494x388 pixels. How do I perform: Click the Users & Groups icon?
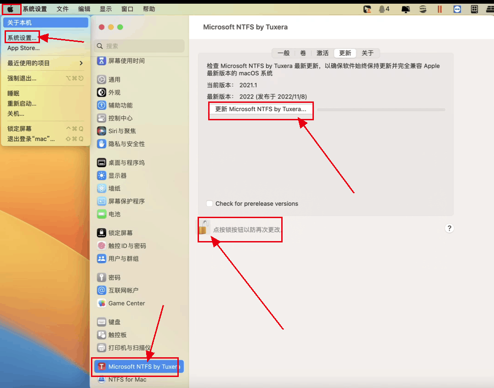[102, 259]
